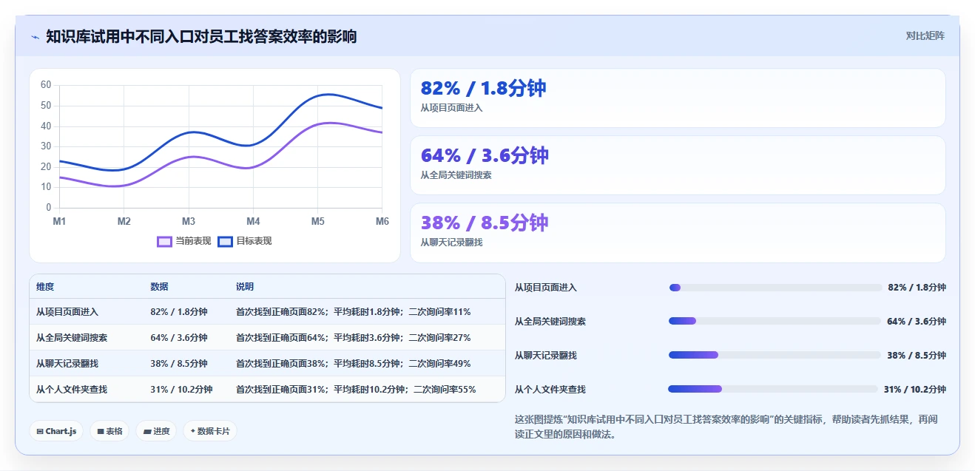Image resolution: width=975 pixels, height=471 pixels.
Task: Select the Chart.js tag chip
Action: coord(56,431)
